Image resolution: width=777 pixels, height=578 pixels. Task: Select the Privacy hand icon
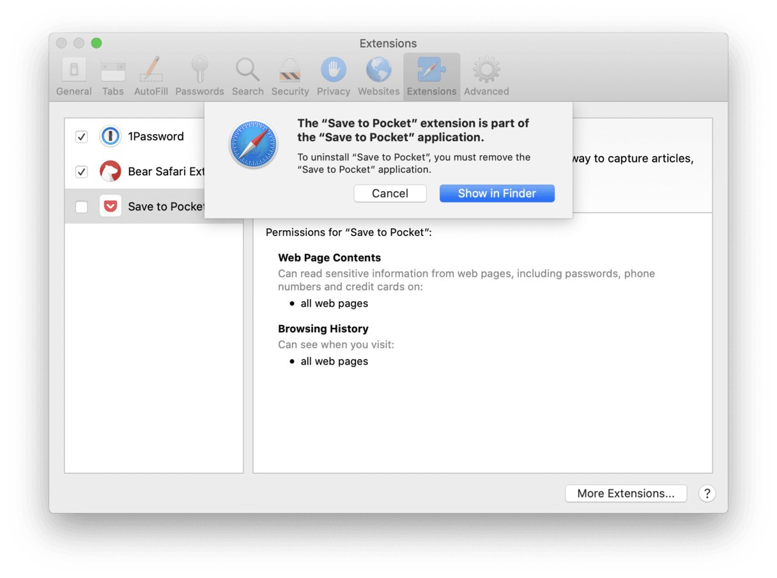tap(334, 70)
